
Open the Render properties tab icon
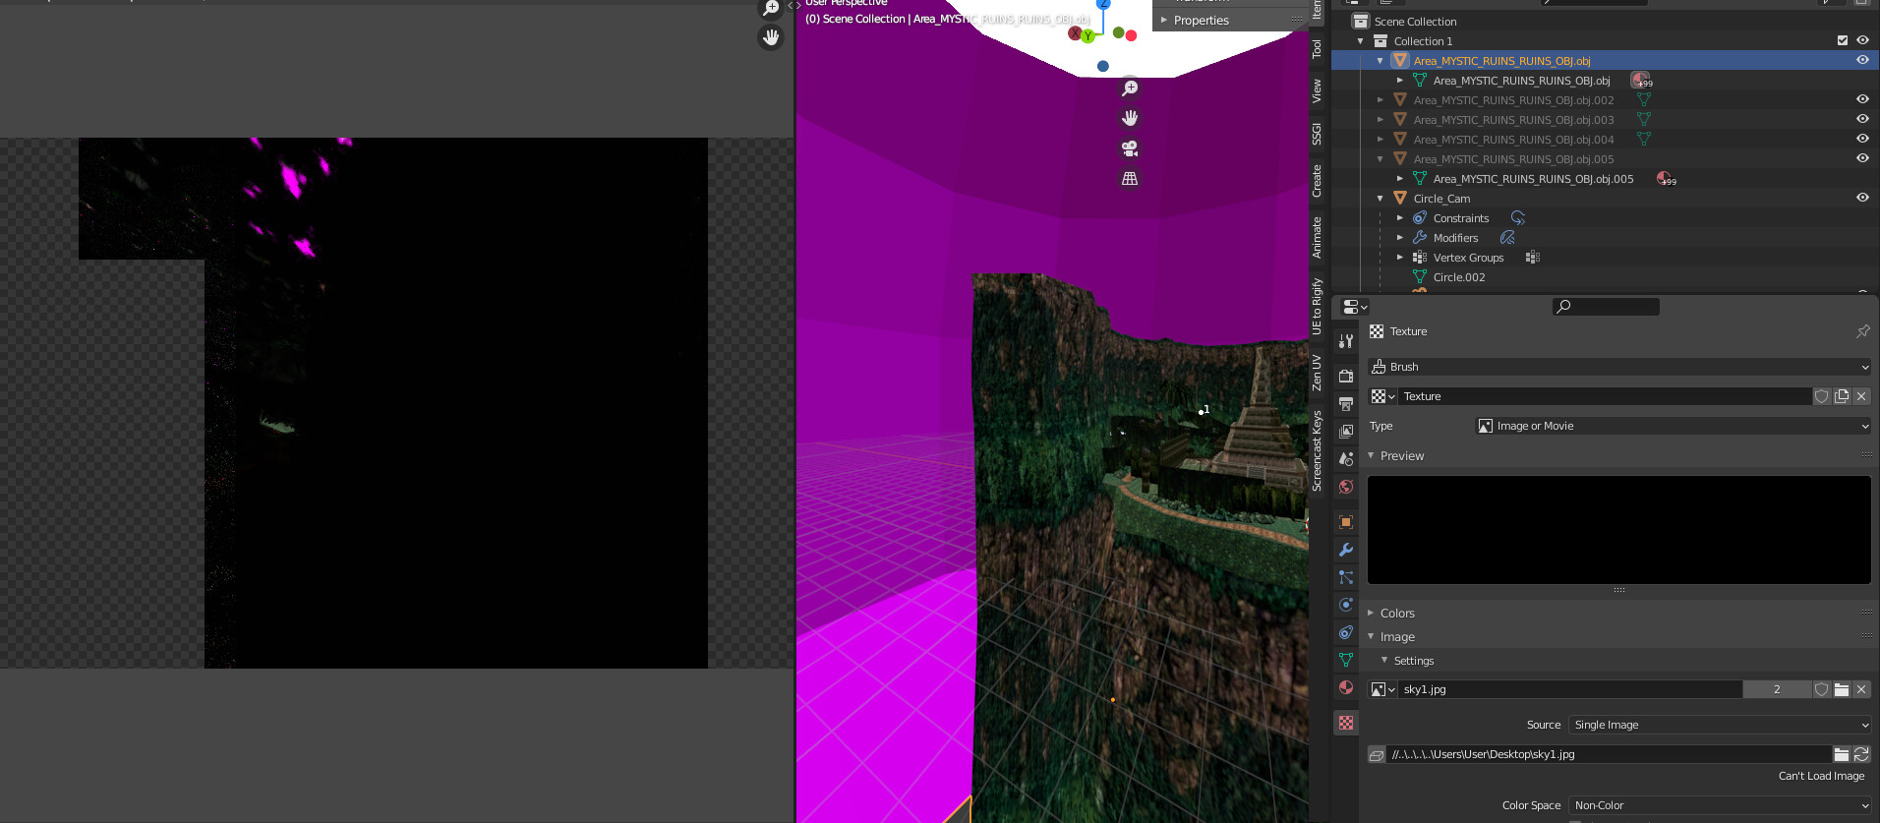point(1346,376)
